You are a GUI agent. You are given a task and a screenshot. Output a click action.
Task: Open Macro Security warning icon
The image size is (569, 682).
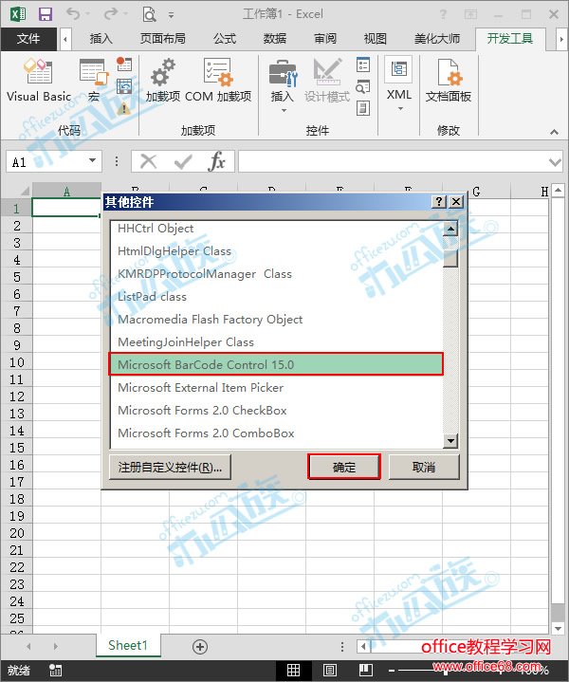(x=124, y=108)
